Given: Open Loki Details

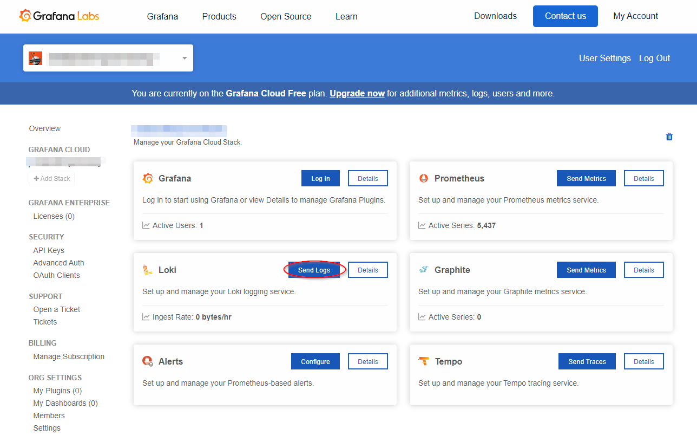Looking at the screenshot, I should (x=368, y=270).
